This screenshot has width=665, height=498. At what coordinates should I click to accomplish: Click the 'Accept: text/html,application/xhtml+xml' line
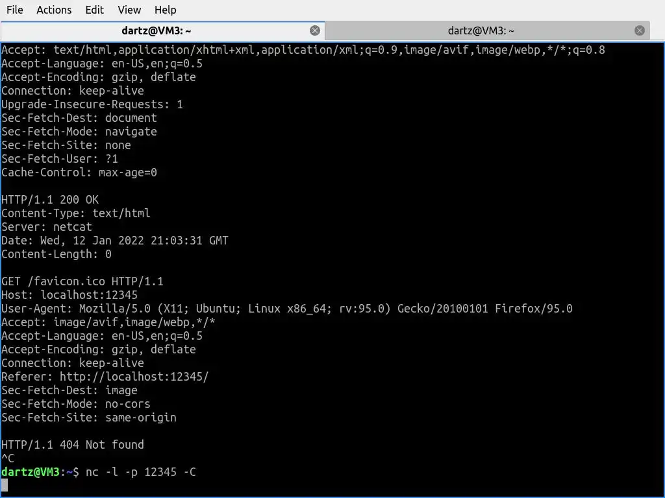[303, 49]
